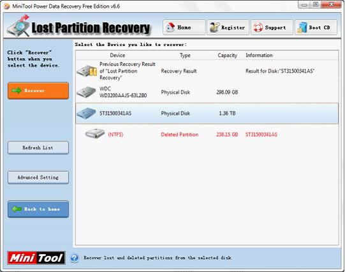This screenshot has width=345, height=272.
Task: Click the Lost Partition Recovery magnifier logo
Action: pos(18,26)
